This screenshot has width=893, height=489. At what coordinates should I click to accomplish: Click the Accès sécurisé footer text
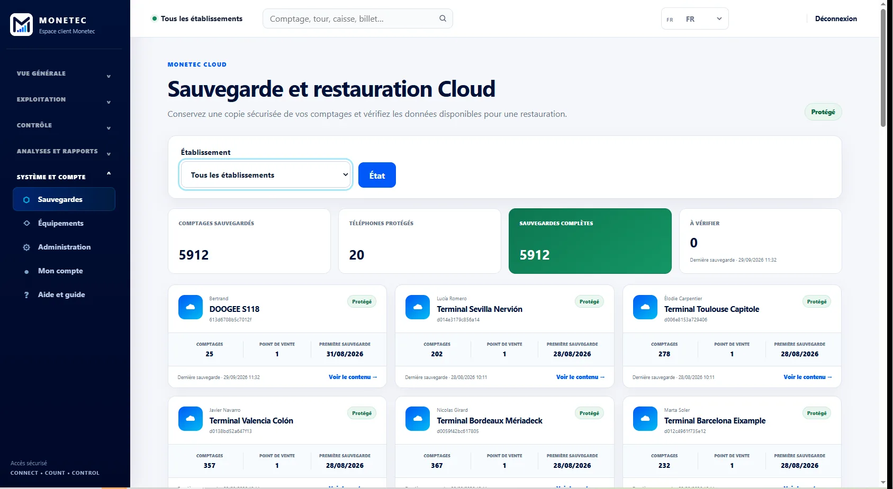[29, 463]
